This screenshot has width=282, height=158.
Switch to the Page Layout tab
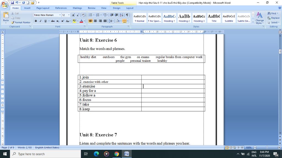pyautogui.click(x=43, y=8)
